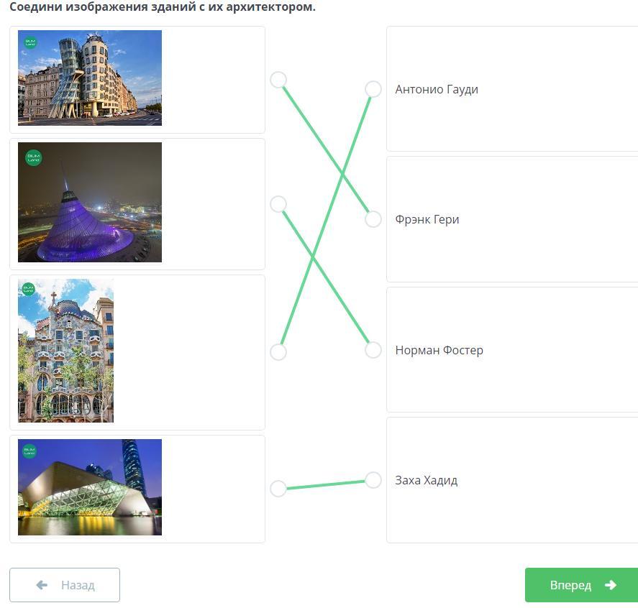The height and width of the screenshot is (608, 638).
Task: Click connector circle beside Dancing House image
Action: coord(278,80)
